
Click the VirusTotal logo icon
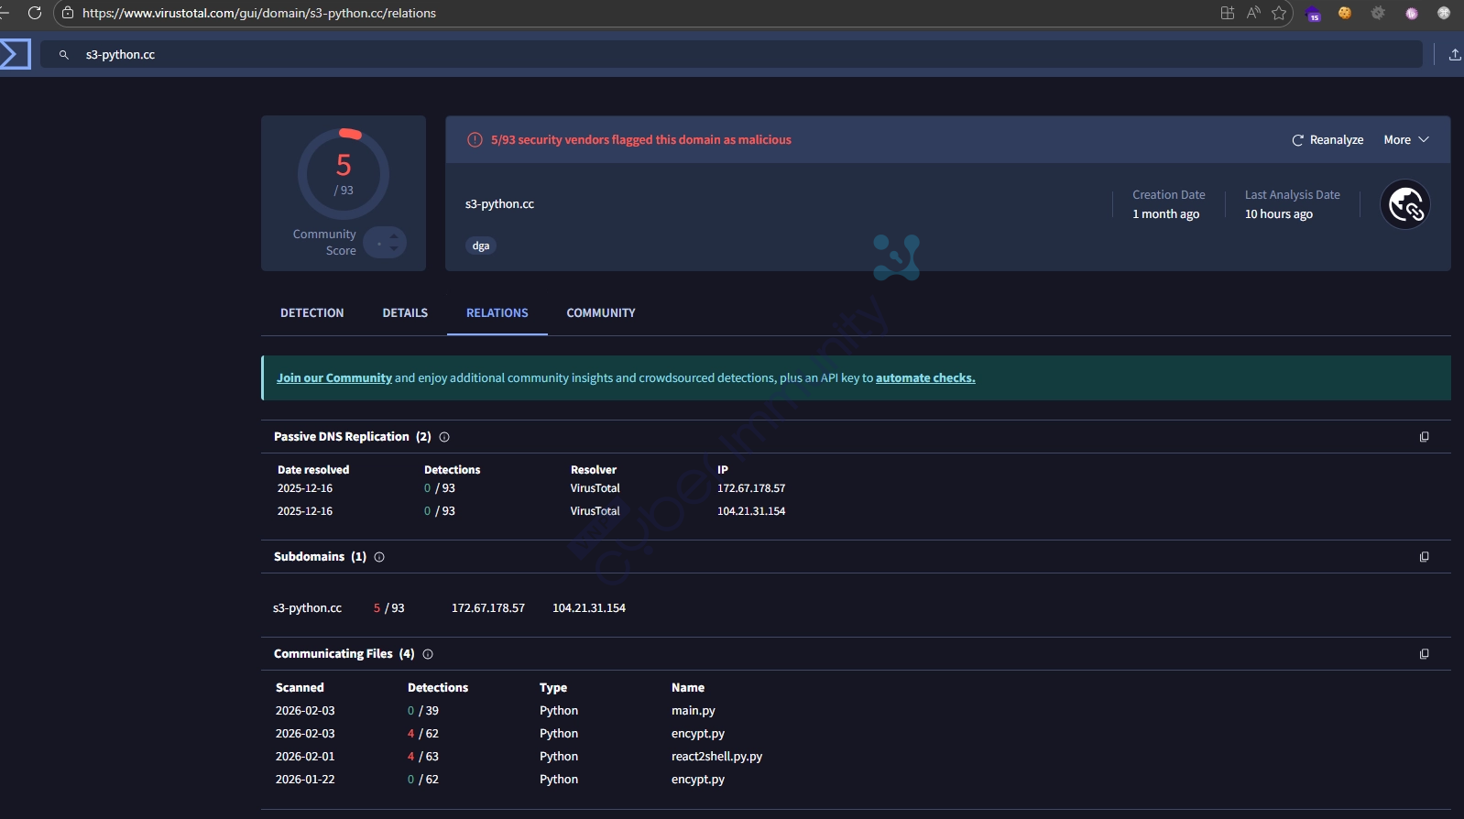pos(15,54)
